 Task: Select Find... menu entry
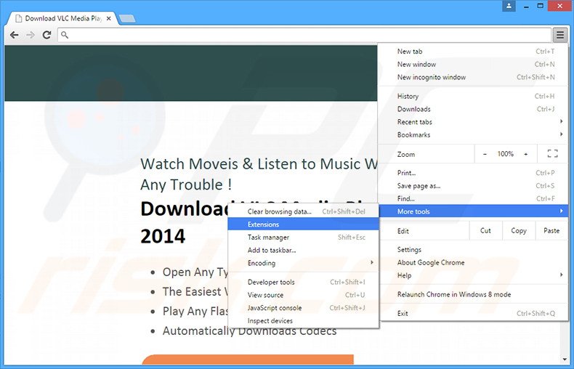point(472,198)
